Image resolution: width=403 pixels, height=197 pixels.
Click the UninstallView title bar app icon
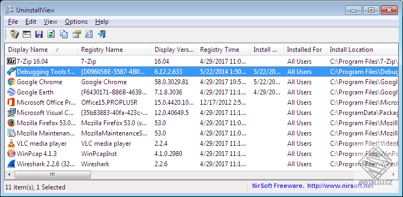point(10,10)
